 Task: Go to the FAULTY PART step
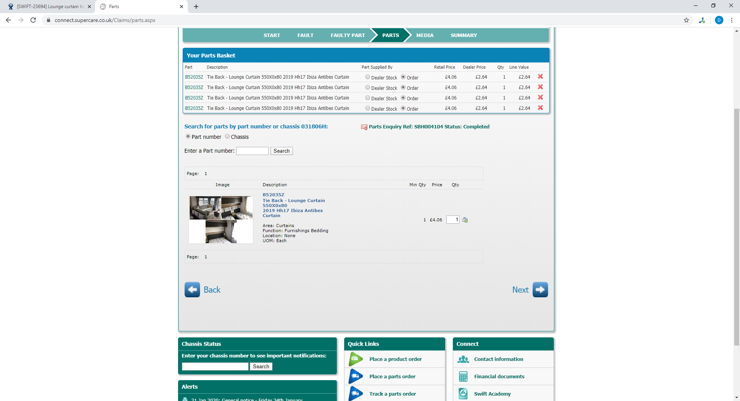tap(348, 35)
